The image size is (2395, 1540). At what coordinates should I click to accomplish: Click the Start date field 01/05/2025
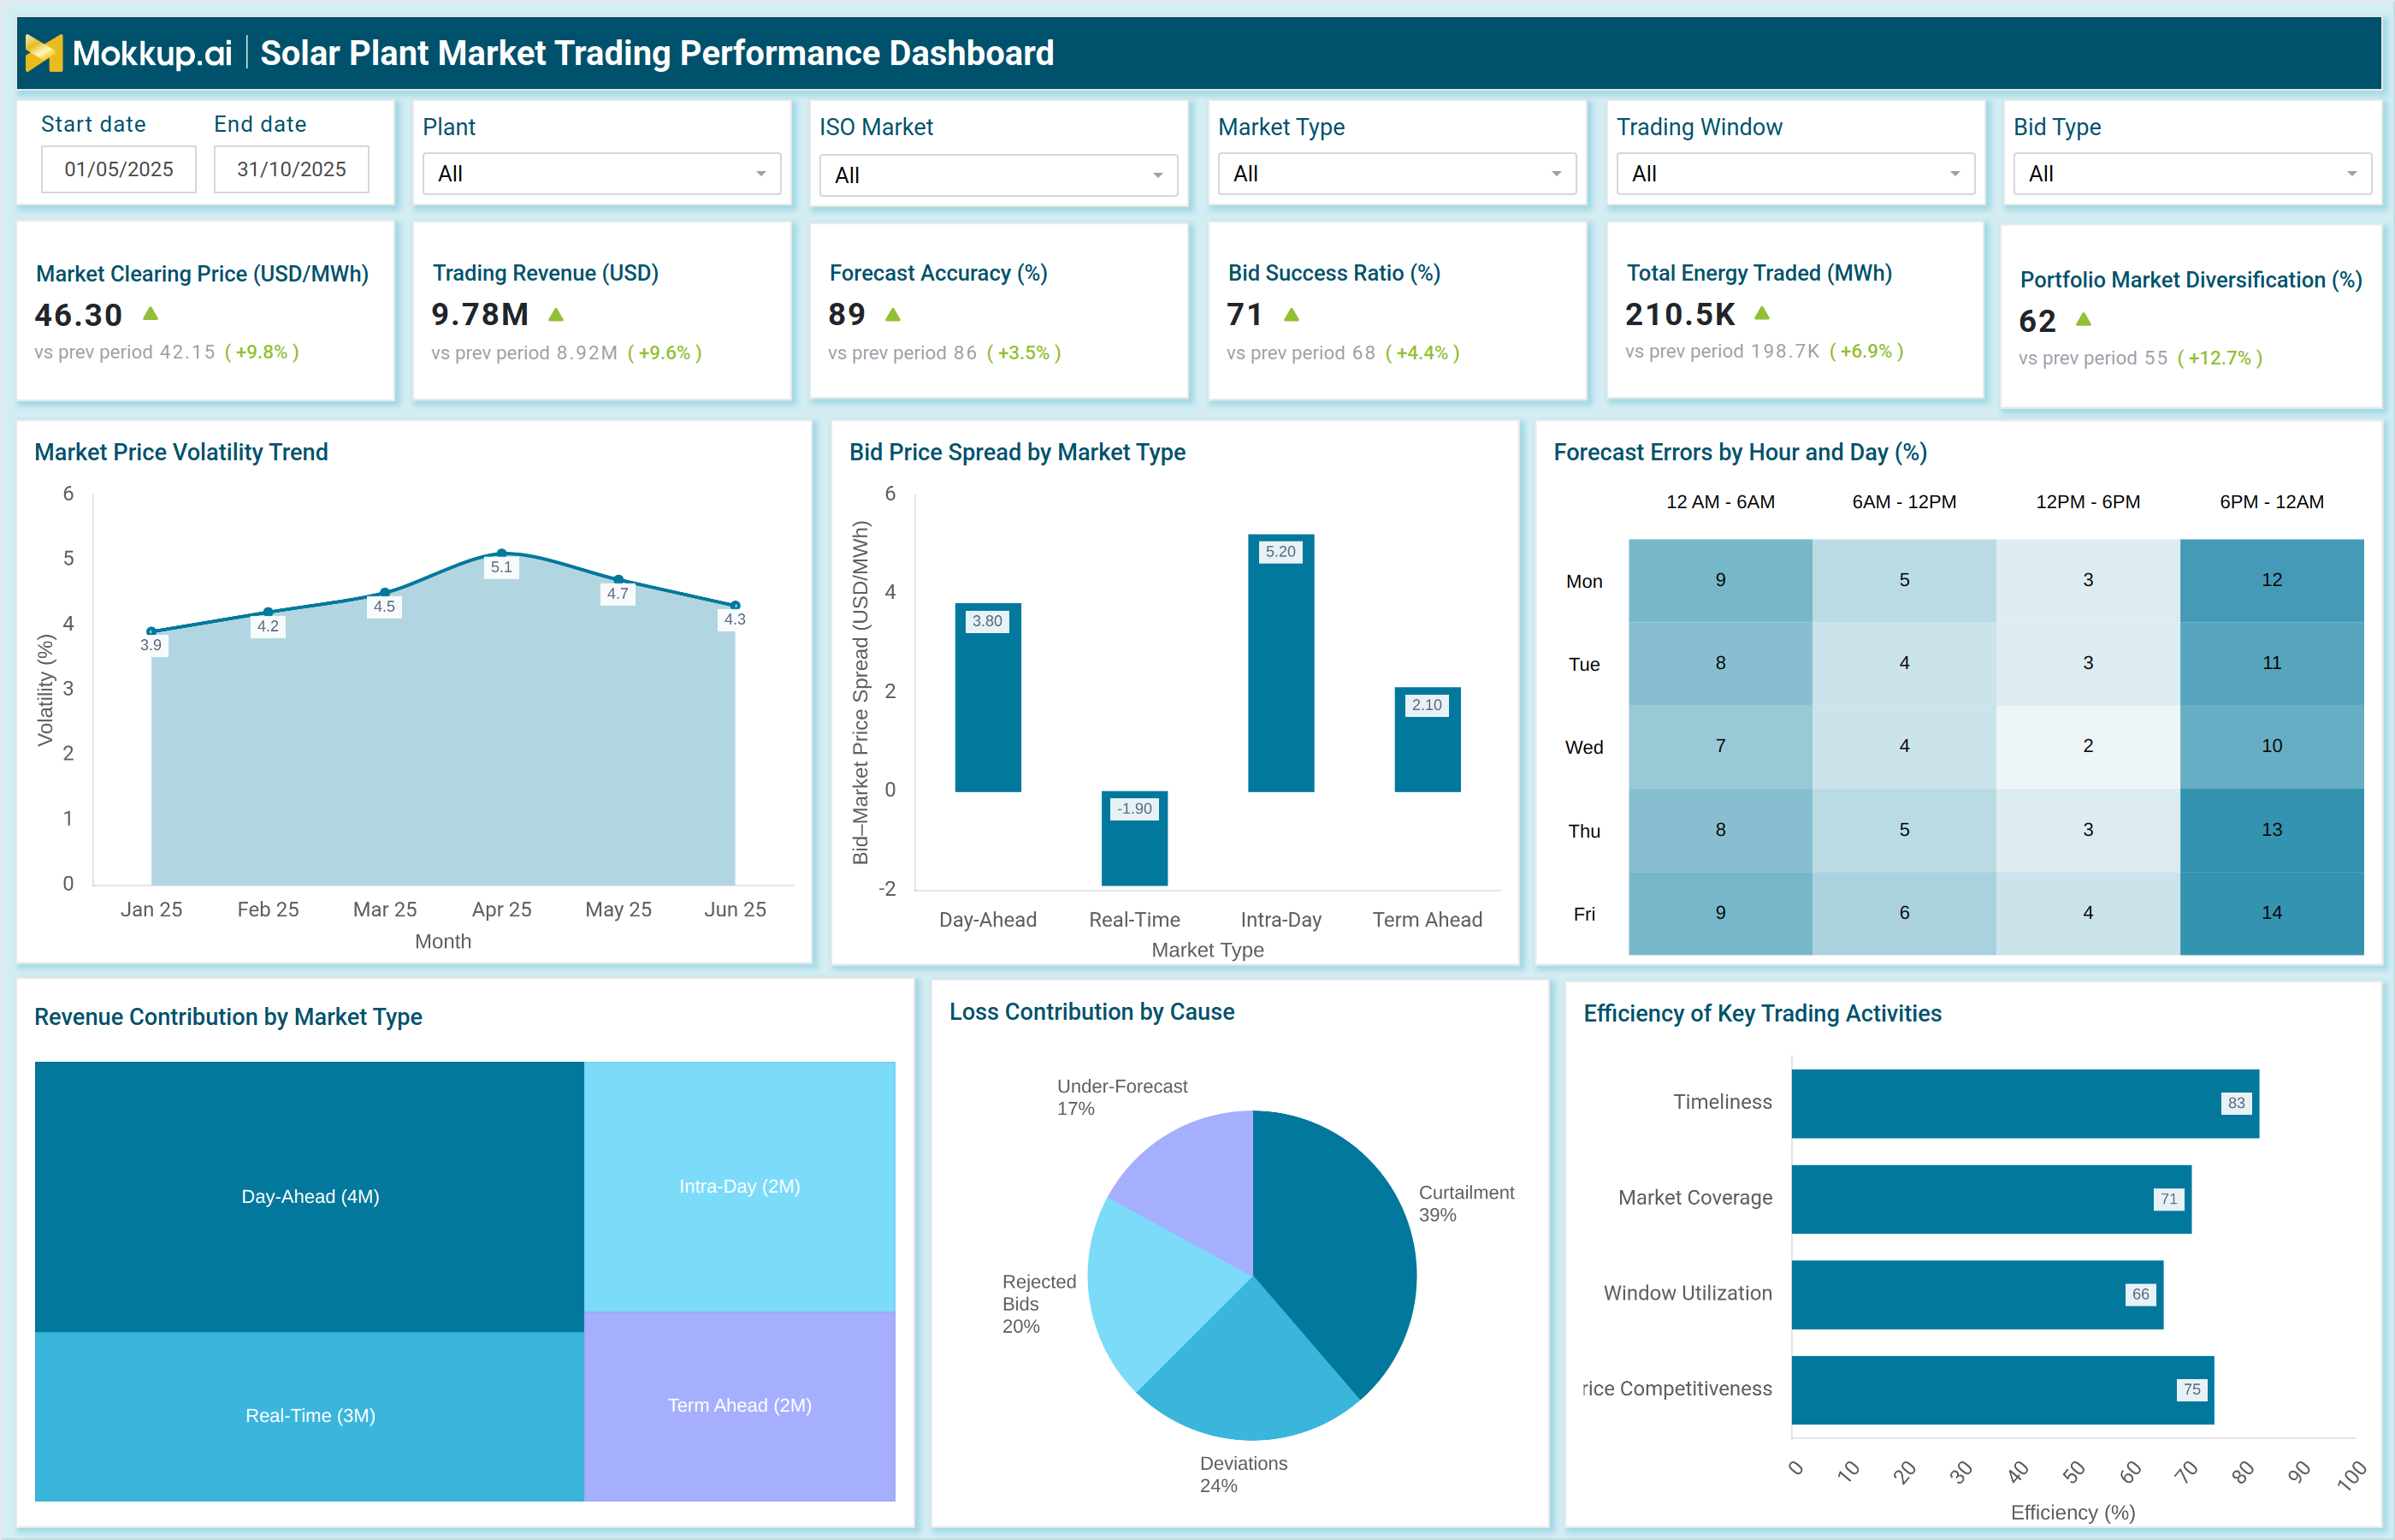(x=119, y=169)
